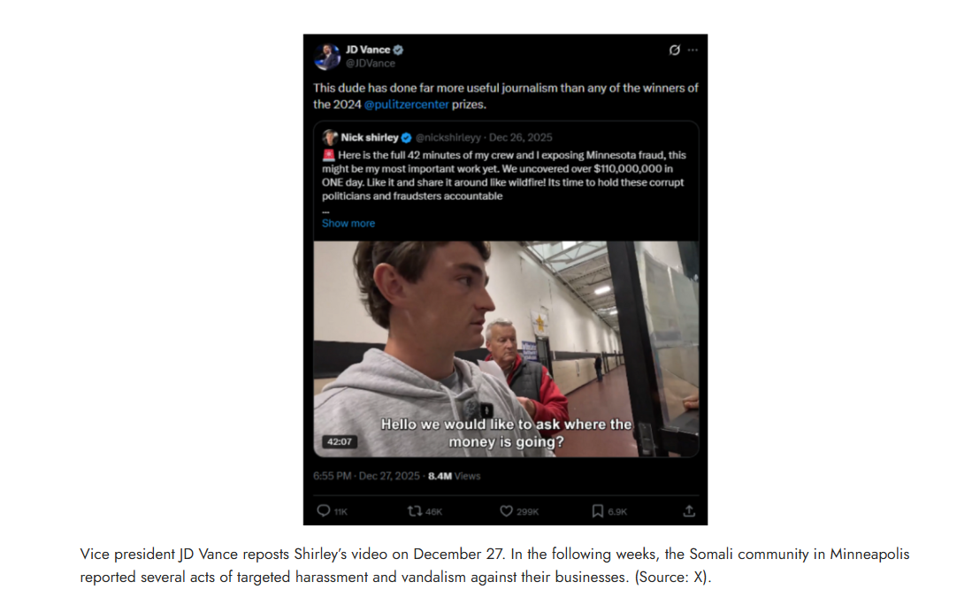Click the 6:55 PM Dec 27, 2025 timestamp

[366, 476]
